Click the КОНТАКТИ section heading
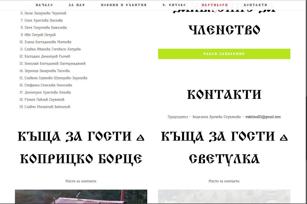Image resolution: width=307 pixels, height=204 pixels. pyautogui.click(x=224, y=95)
